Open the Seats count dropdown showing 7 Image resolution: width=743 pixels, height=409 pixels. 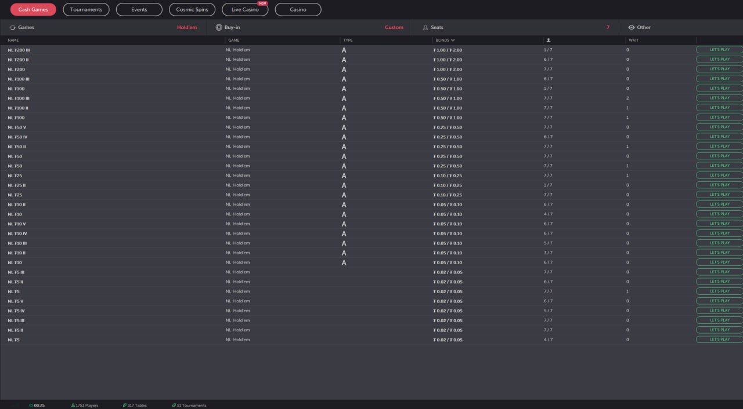pyautogui.click(x=608, y=27)
